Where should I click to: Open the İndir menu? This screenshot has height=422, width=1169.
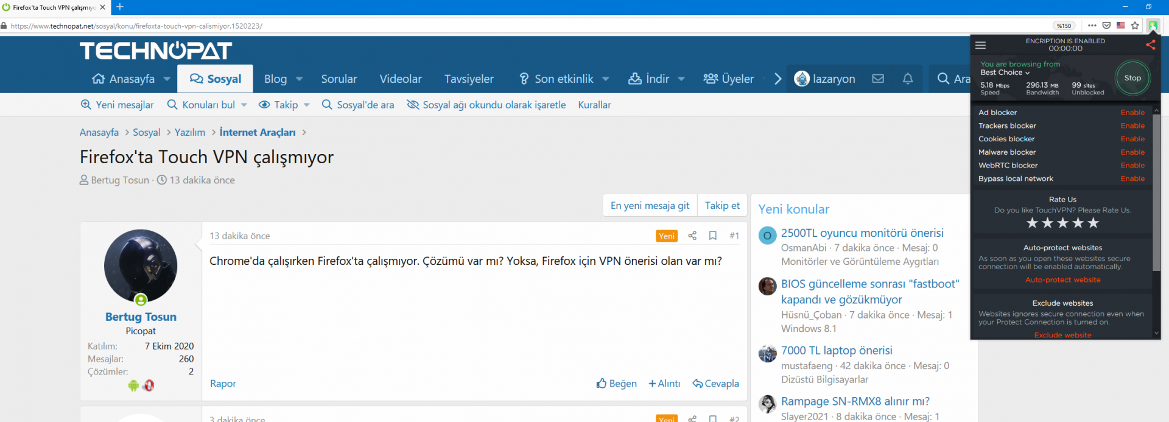(x=649, y=79)
